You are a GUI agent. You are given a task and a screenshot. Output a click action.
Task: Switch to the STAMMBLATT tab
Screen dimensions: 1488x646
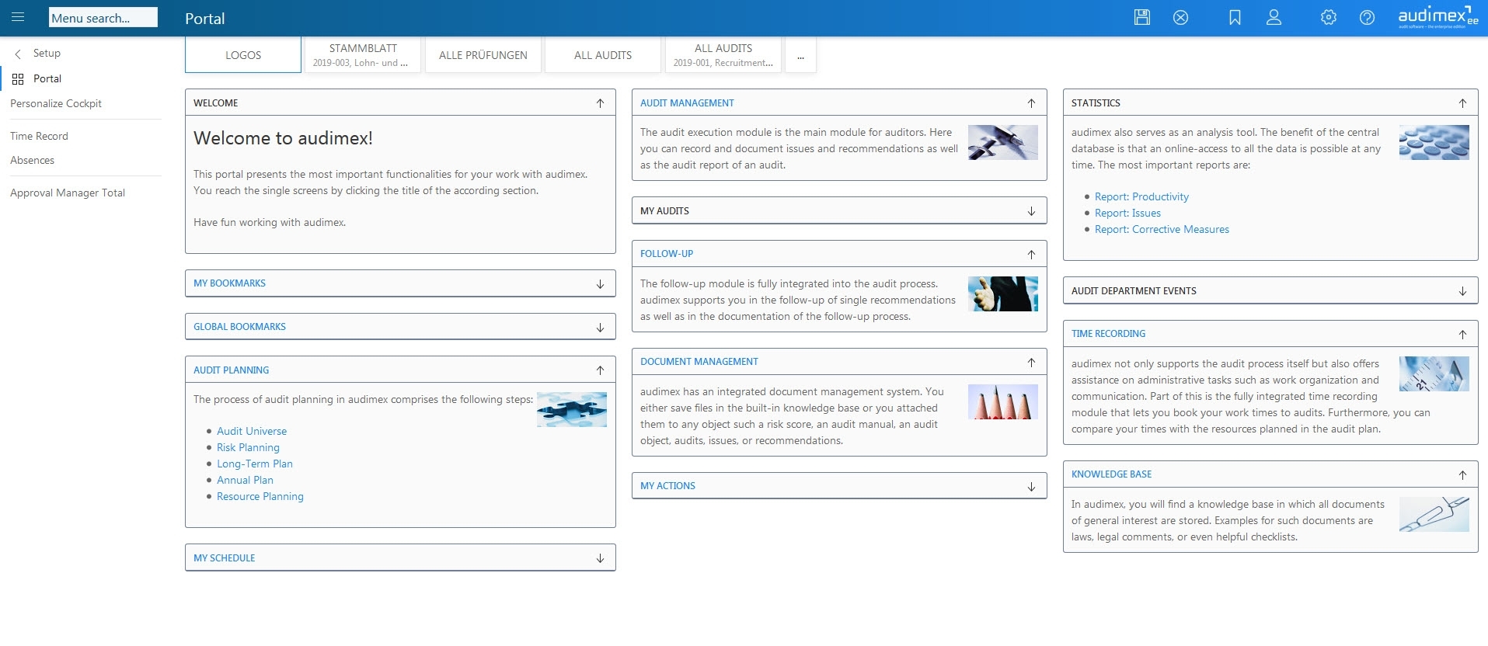pos(363,55)
